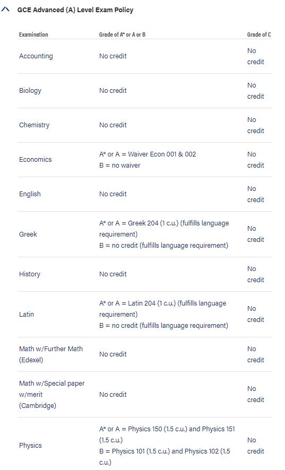Collapse the GCE Advanced Level Exam Policy section
Image resolution: width=285 pixels, height=470 pixels.
[x=5, y=10]
